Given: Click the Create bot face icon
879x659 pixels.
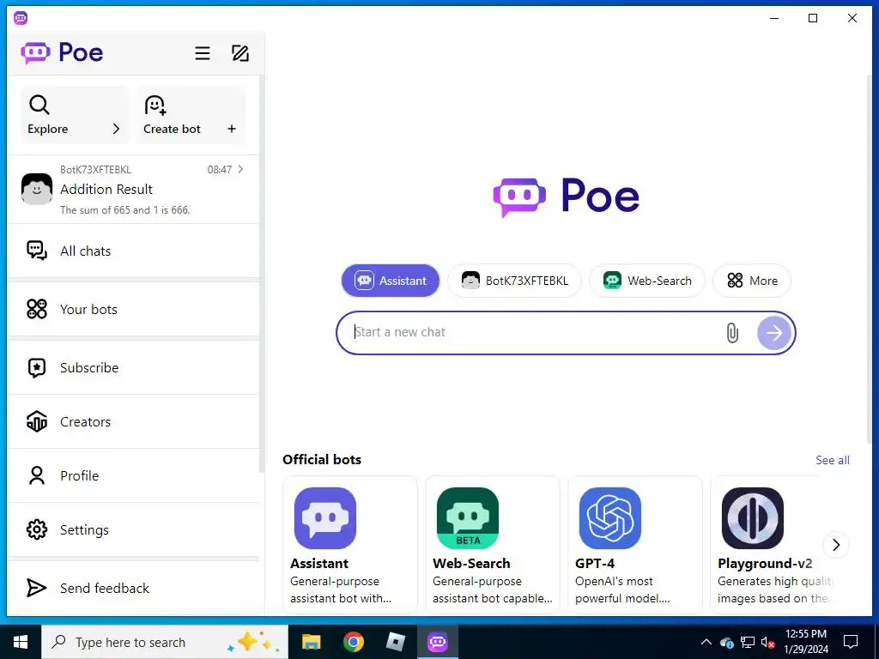Looking at the screenshot, I should (155, 105).
